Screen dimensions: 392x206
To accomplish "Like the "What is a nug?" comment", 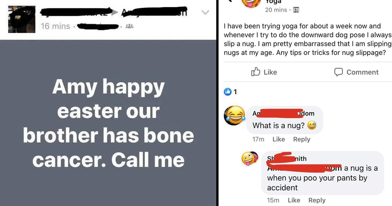I will pos(279,139).
